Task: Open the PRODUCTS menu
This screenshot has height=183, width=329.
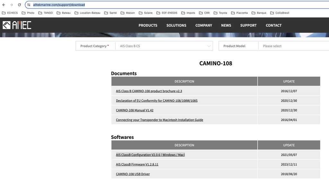Action: coord(148,25)
